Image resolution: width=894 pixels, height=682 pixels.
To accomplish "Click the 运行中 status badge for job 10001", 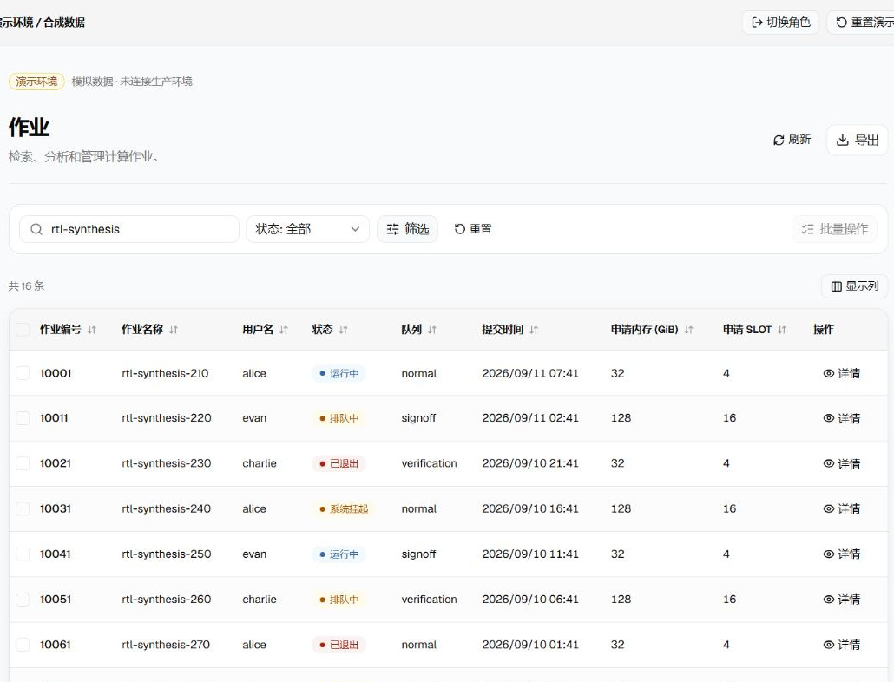I will [339, 373].
